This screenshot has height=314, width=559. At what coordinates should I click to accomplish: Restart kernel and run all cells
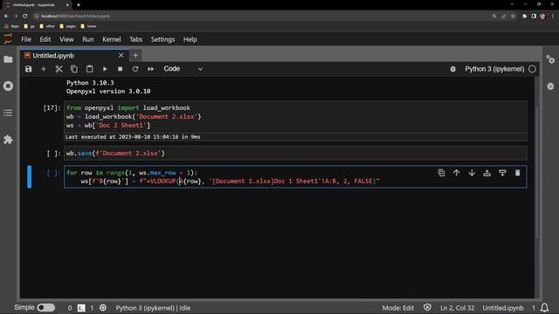pos(151,69)
